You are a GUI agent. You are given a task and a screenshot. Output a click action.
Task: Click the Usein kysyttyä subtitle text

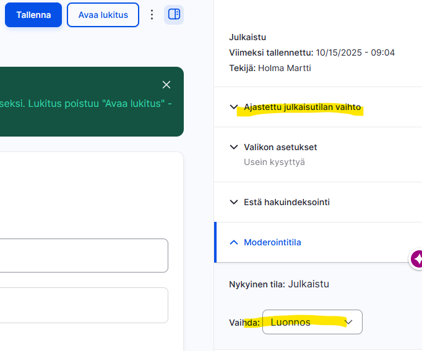click(274, 162)
